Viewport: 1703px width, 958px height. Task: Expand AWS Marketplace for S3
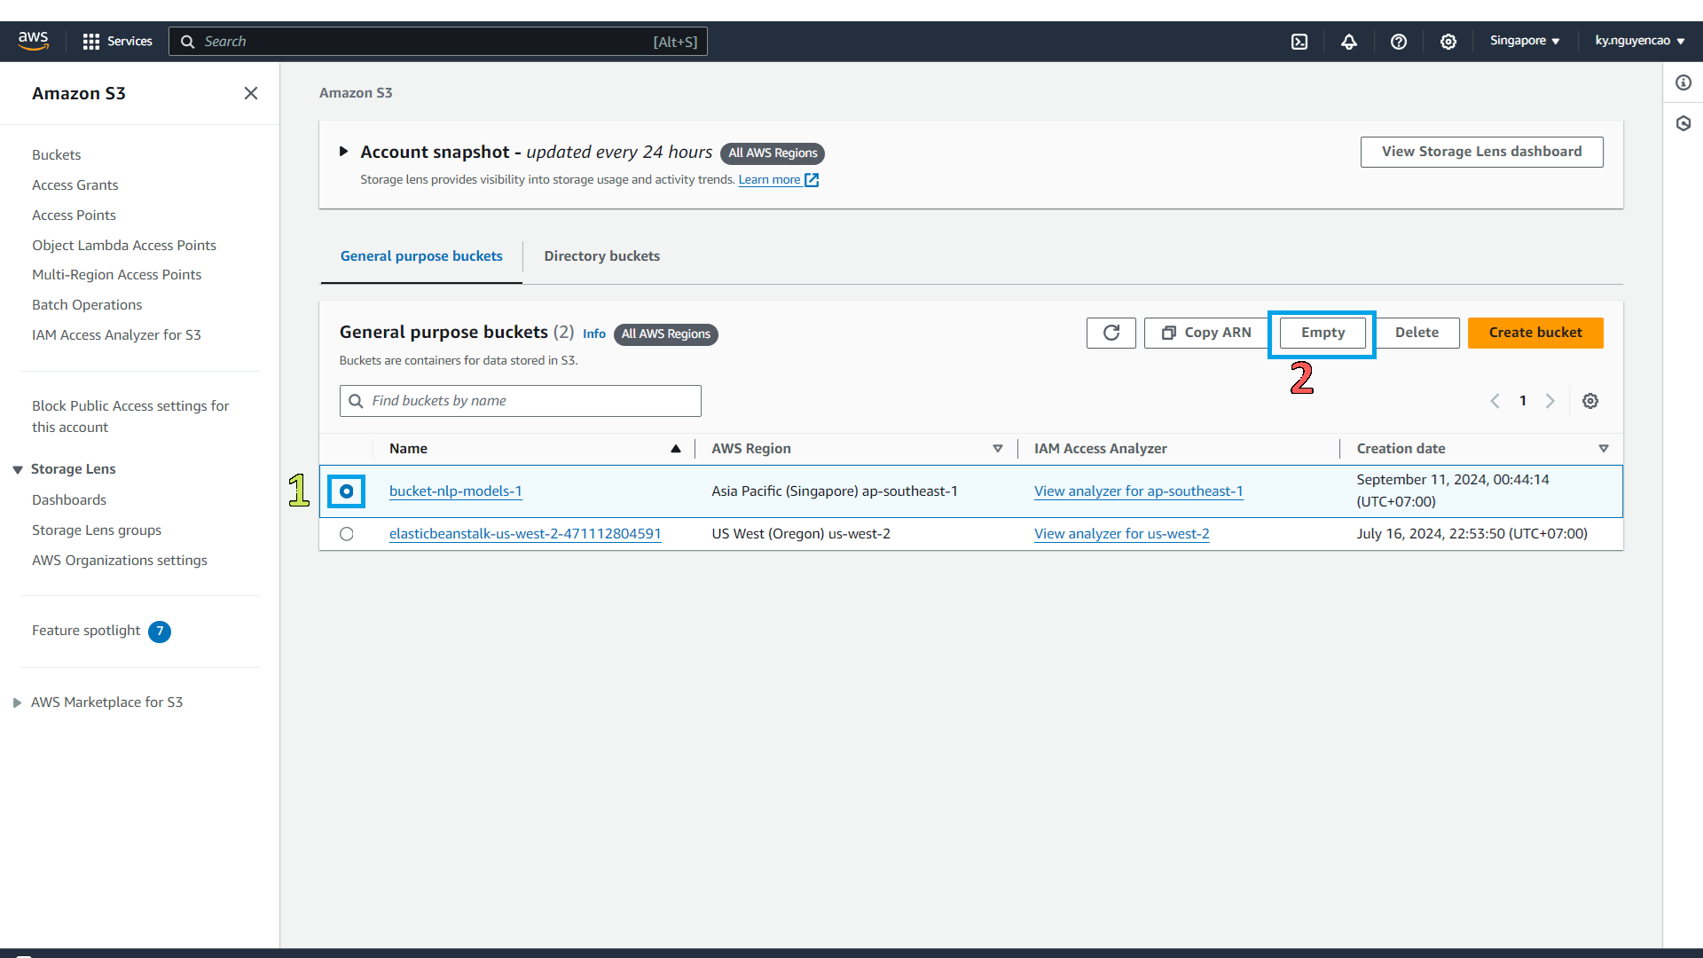(x=17, y=703)
